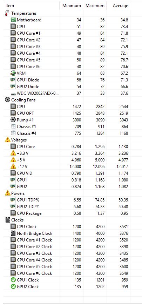Select the WDC hard drive icon
The width and height of the screenshot is (142, 305).
click(13, 94)
